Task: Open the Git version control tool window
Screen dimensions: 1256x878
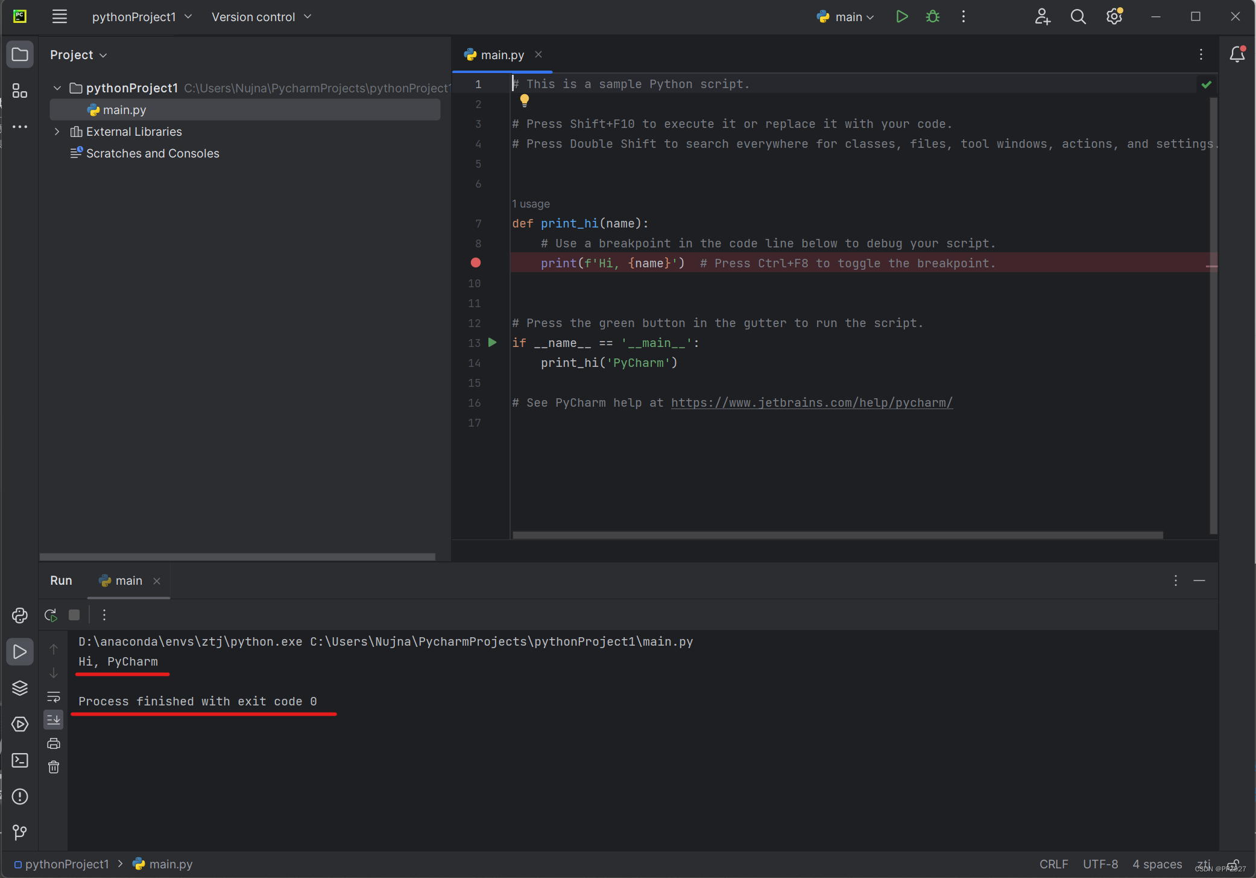Action: click(20, 833)
